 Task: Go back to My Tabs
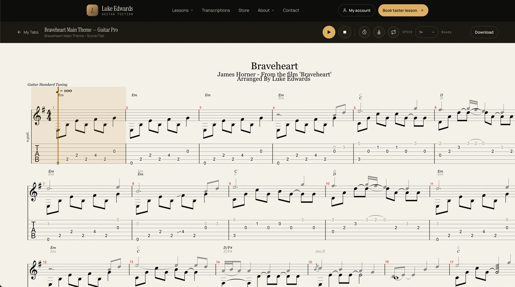pos(28,32)
